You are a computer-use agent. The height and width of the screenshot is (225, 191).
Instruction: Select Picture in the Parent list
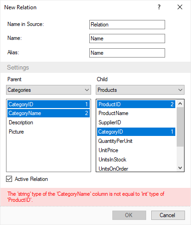(49, 132)
